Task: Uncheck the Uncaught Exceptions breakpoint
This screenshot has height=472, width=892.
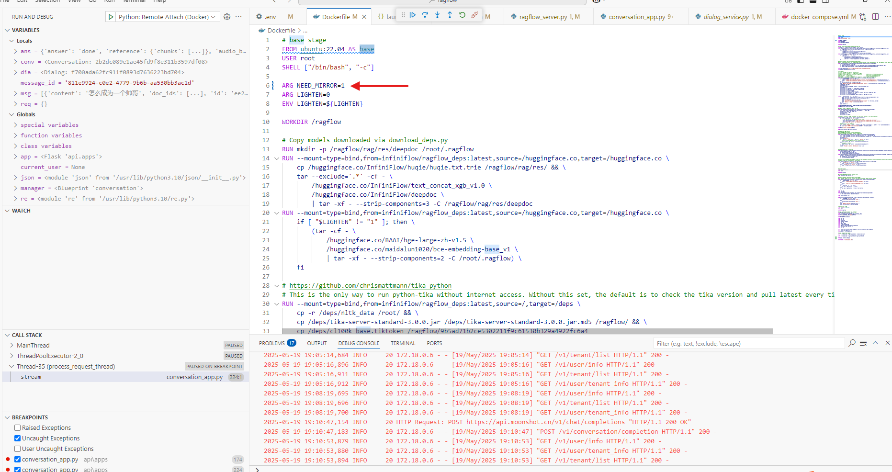Action: click(x=17, y=438)
